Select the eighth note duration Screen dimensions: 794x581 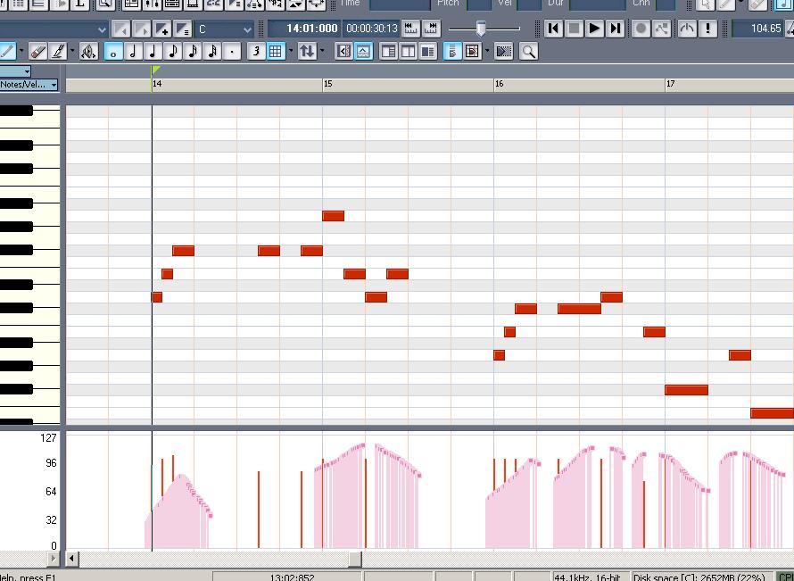click(x=173, y=51)
